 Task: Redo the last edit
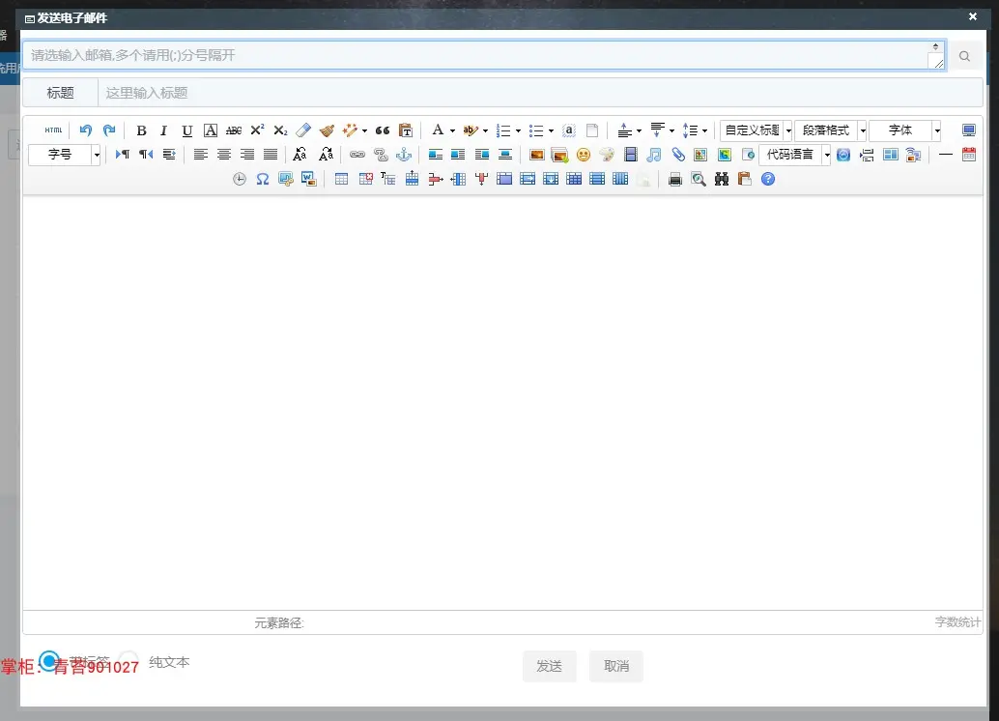(109, 130)
